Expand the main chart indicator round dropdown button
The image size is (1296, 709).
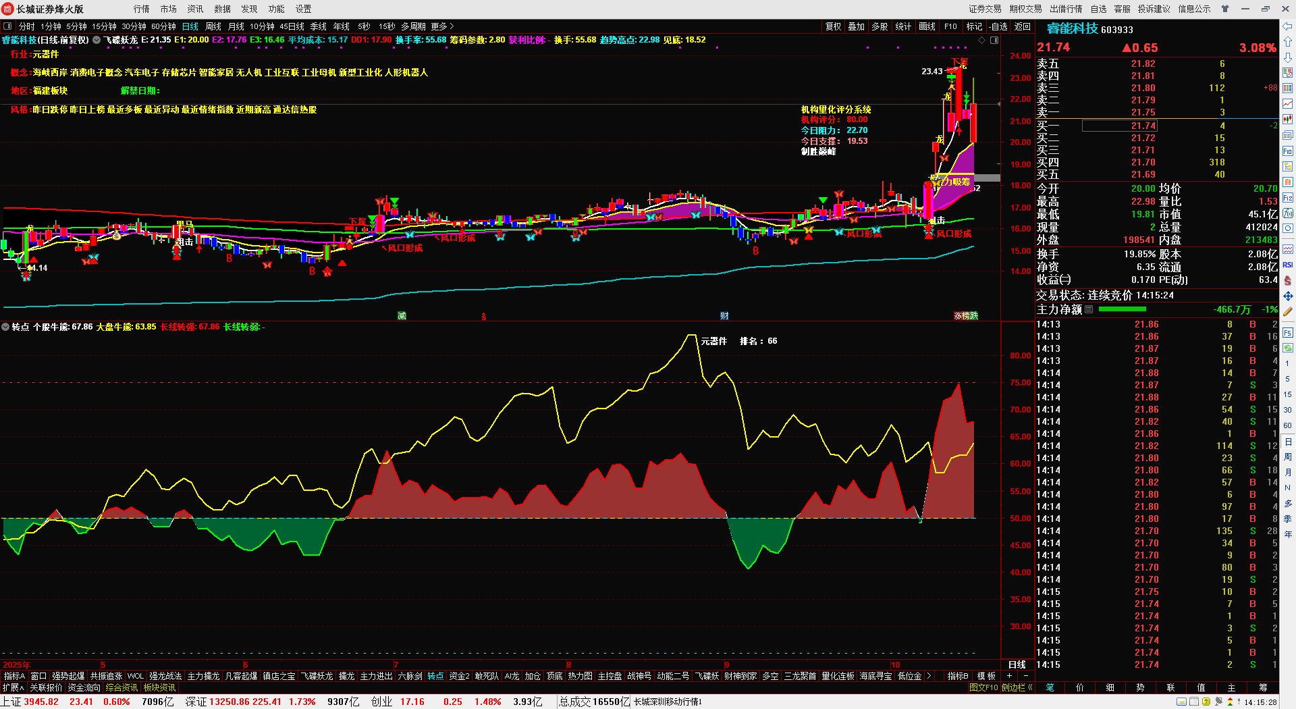pyautogui.click(x=97, y=40)
